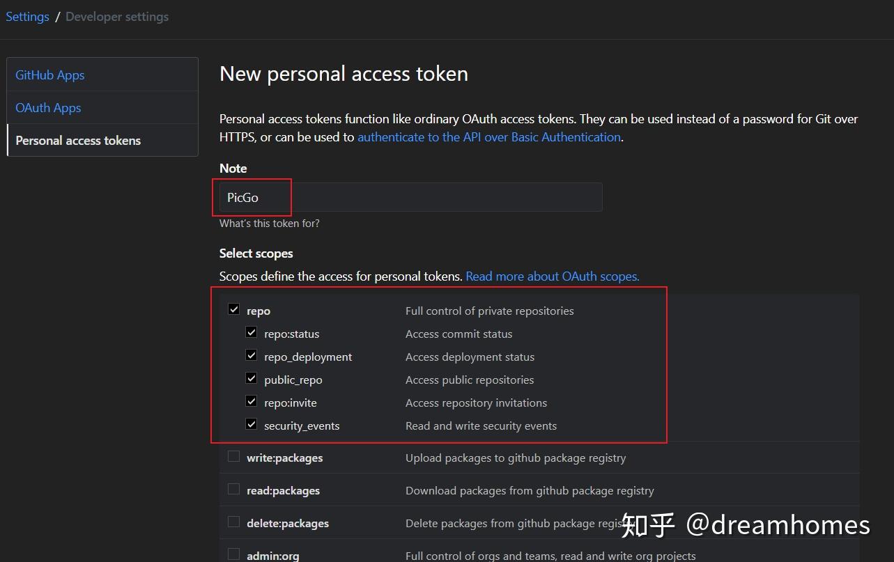Open the GitHub Apps sidebar section

pyautogui.click(x=49, y=75)
